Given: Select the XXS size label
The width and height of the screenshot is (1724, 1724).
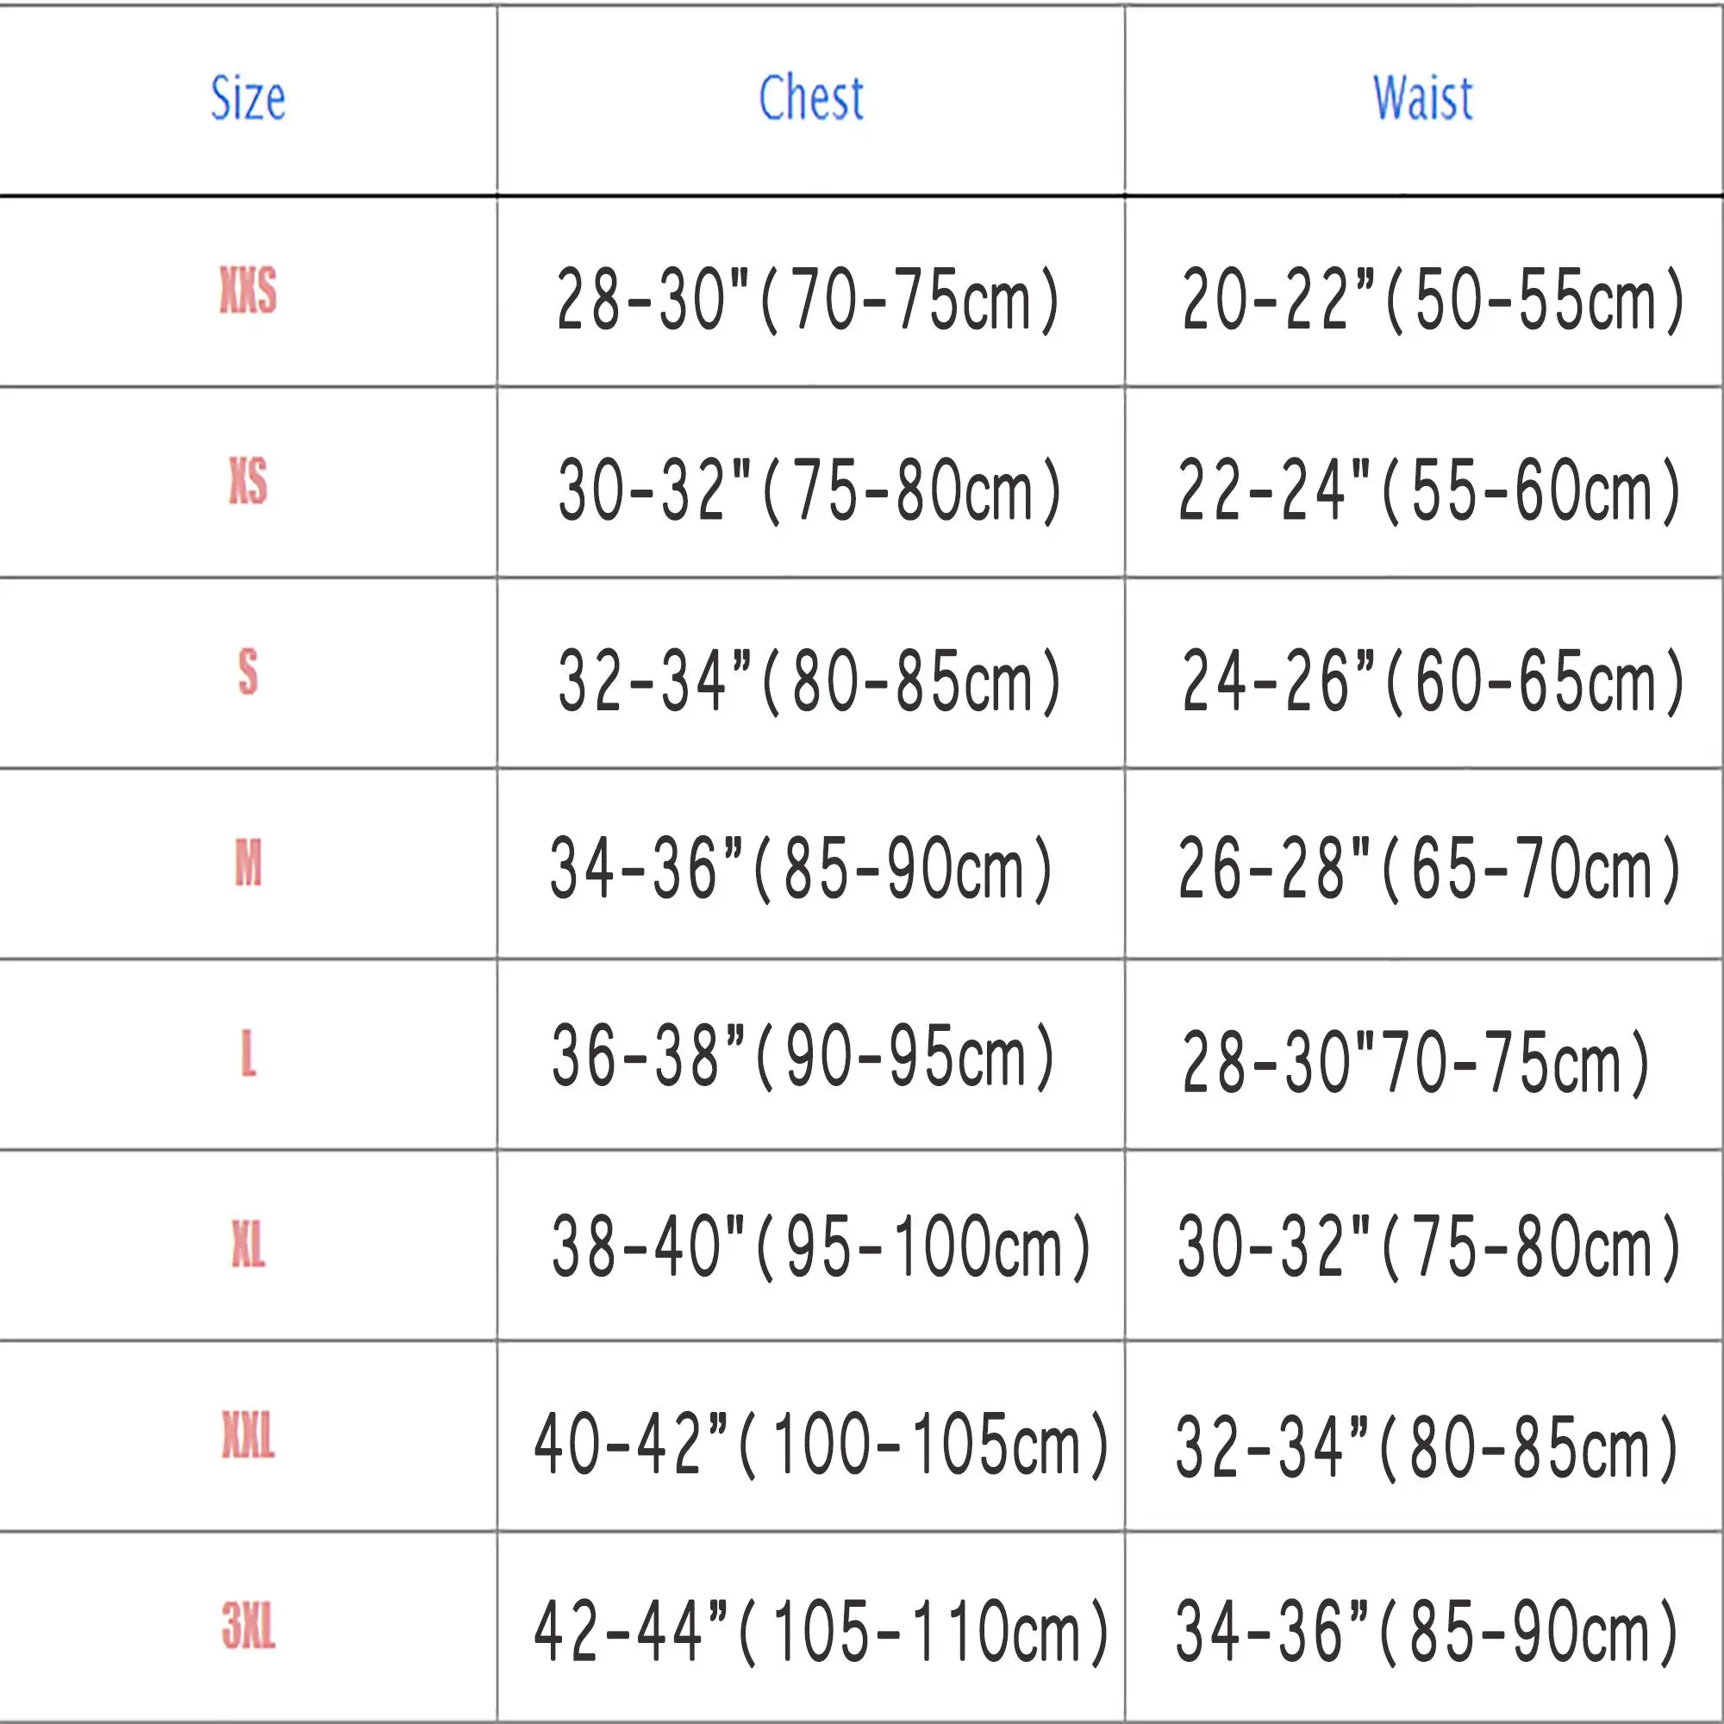Looking at the screenshot, I should click(x=248, y=290).
